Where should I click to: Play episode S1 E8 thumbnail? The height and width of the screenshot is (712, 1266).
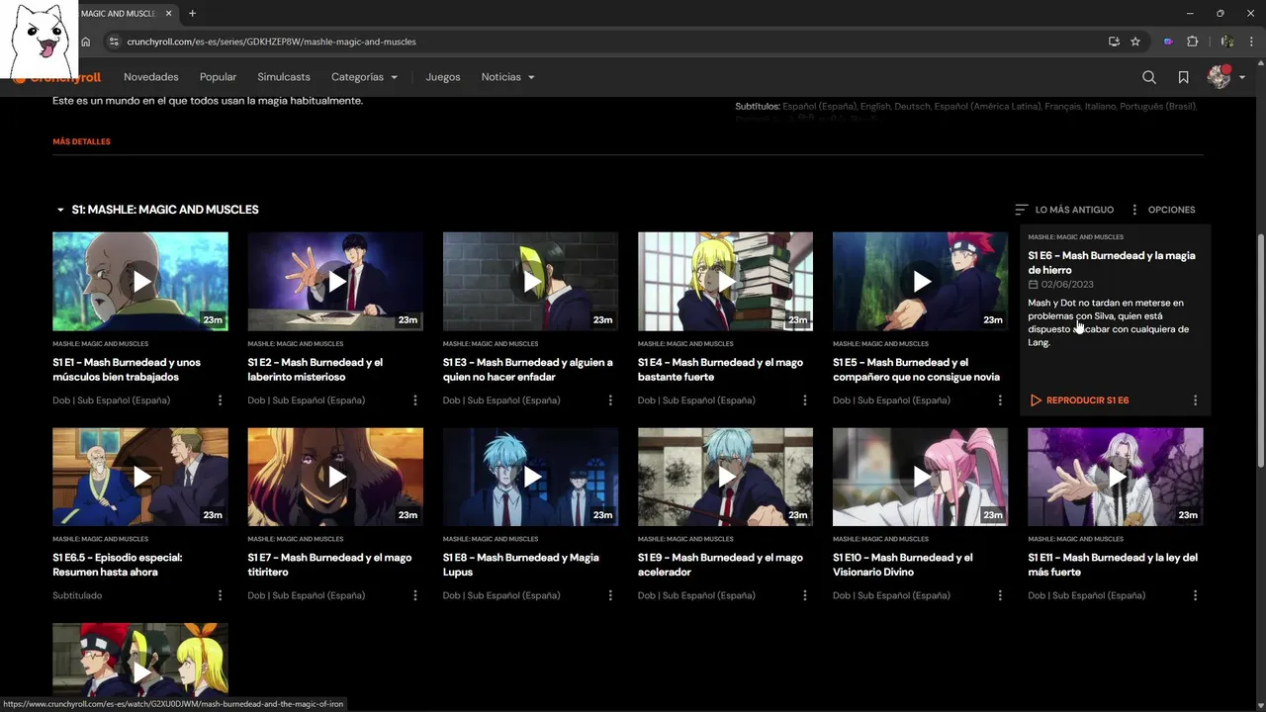[x=530, y=477]
